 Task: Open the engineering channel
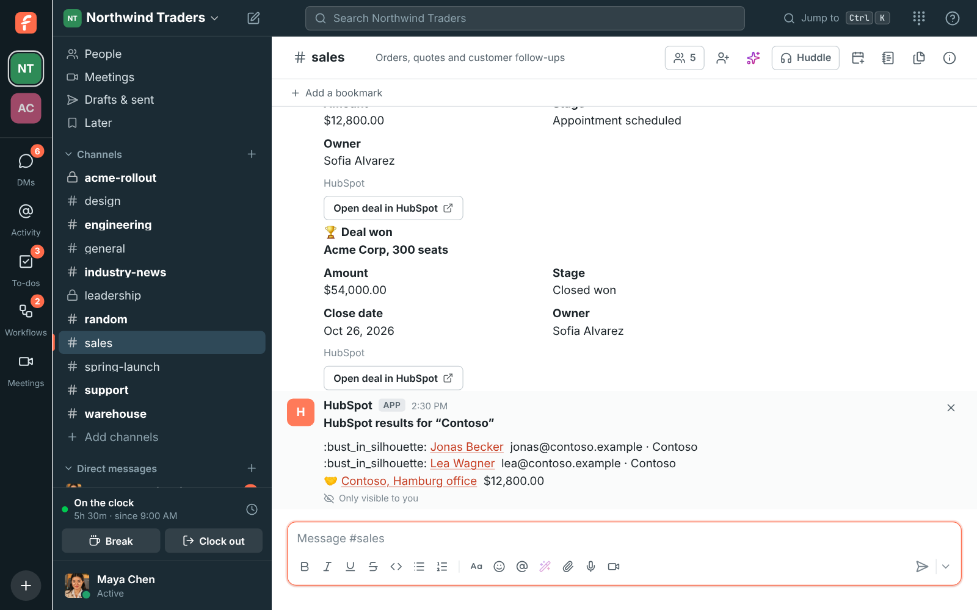[x=162, y=225]
